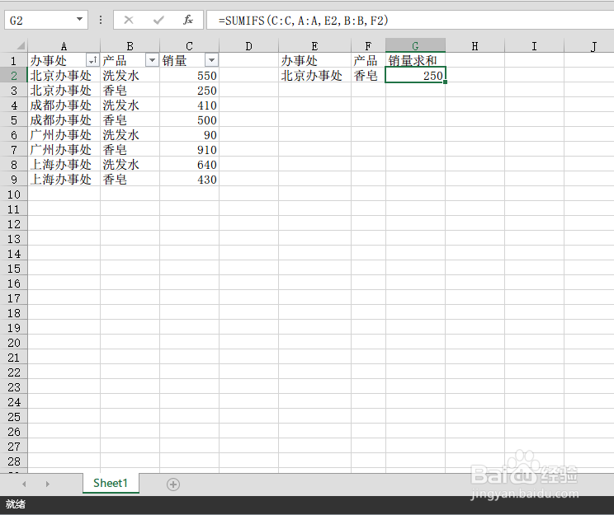Select cell with value 640
The width and height of the screenshot is (614, 515).
pyautogui.click(x=189, y=164)
